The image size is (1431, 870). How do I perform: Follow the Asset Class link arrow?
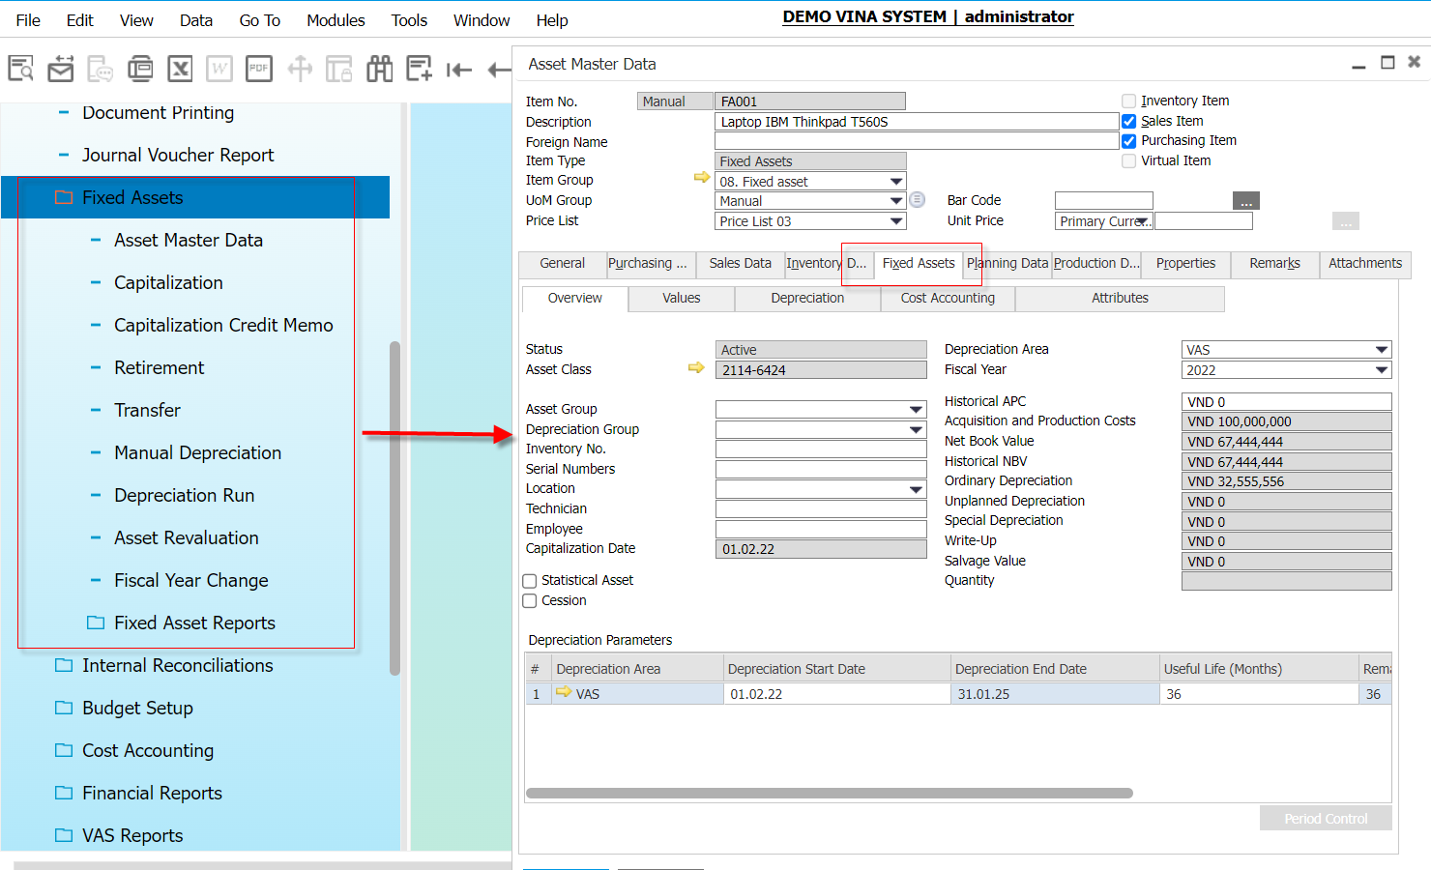click(x=696, y=368)
